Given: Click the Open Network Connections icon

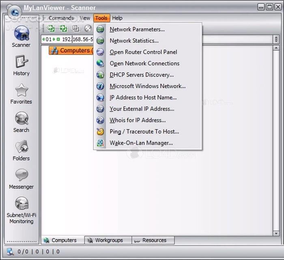Looking at the screenshot, I should (x=100, y=64).
